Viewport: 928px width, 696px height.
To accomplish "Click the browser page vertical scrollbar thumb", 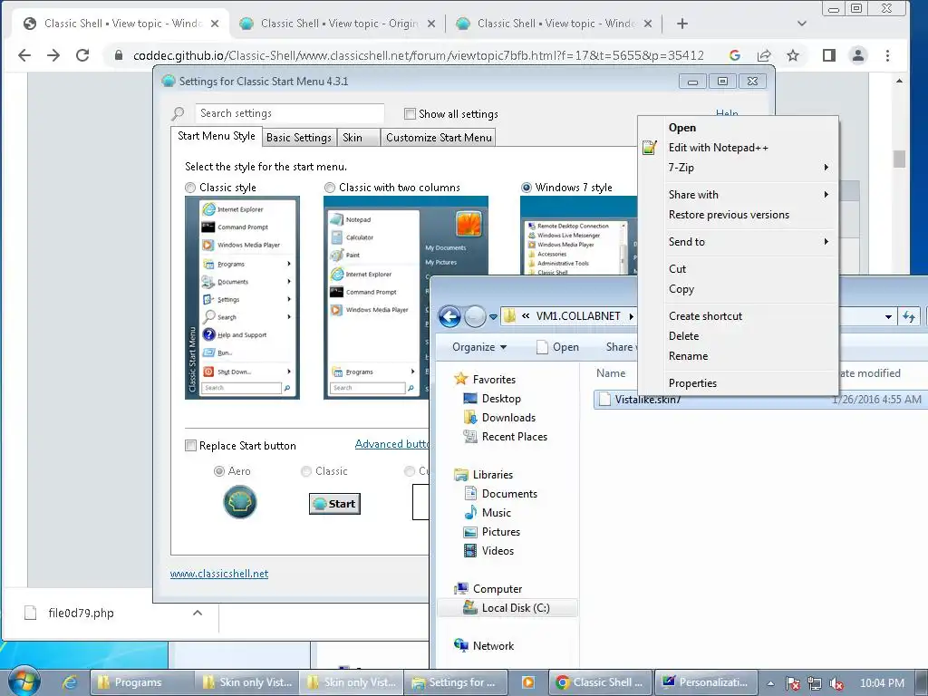I will click(x=899, y=159).
